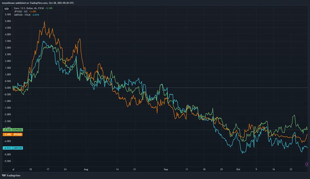Click the 2.00% price axis label

(9, 61)
